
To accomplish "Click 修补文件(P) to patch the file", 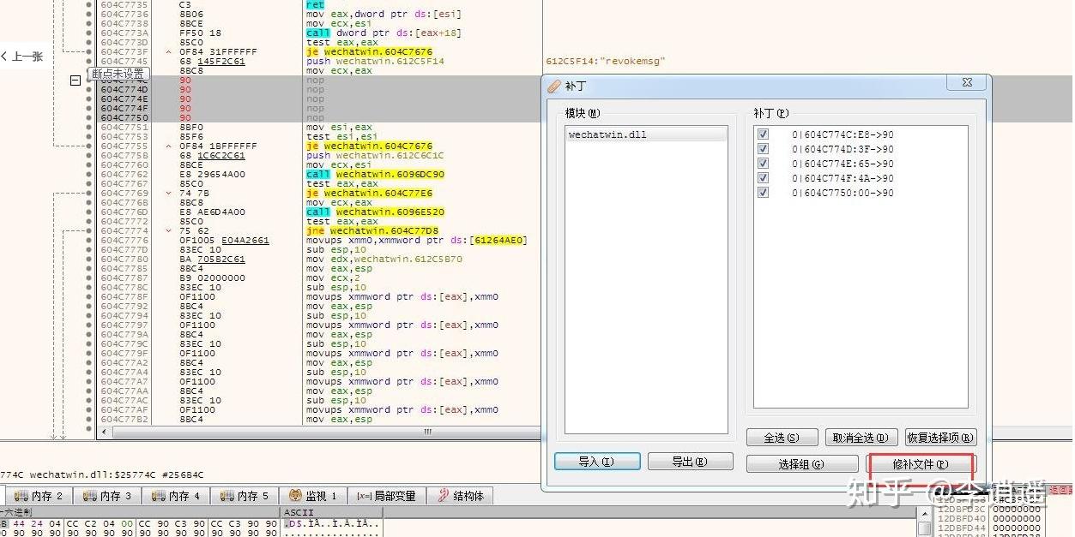I will 921,464.
